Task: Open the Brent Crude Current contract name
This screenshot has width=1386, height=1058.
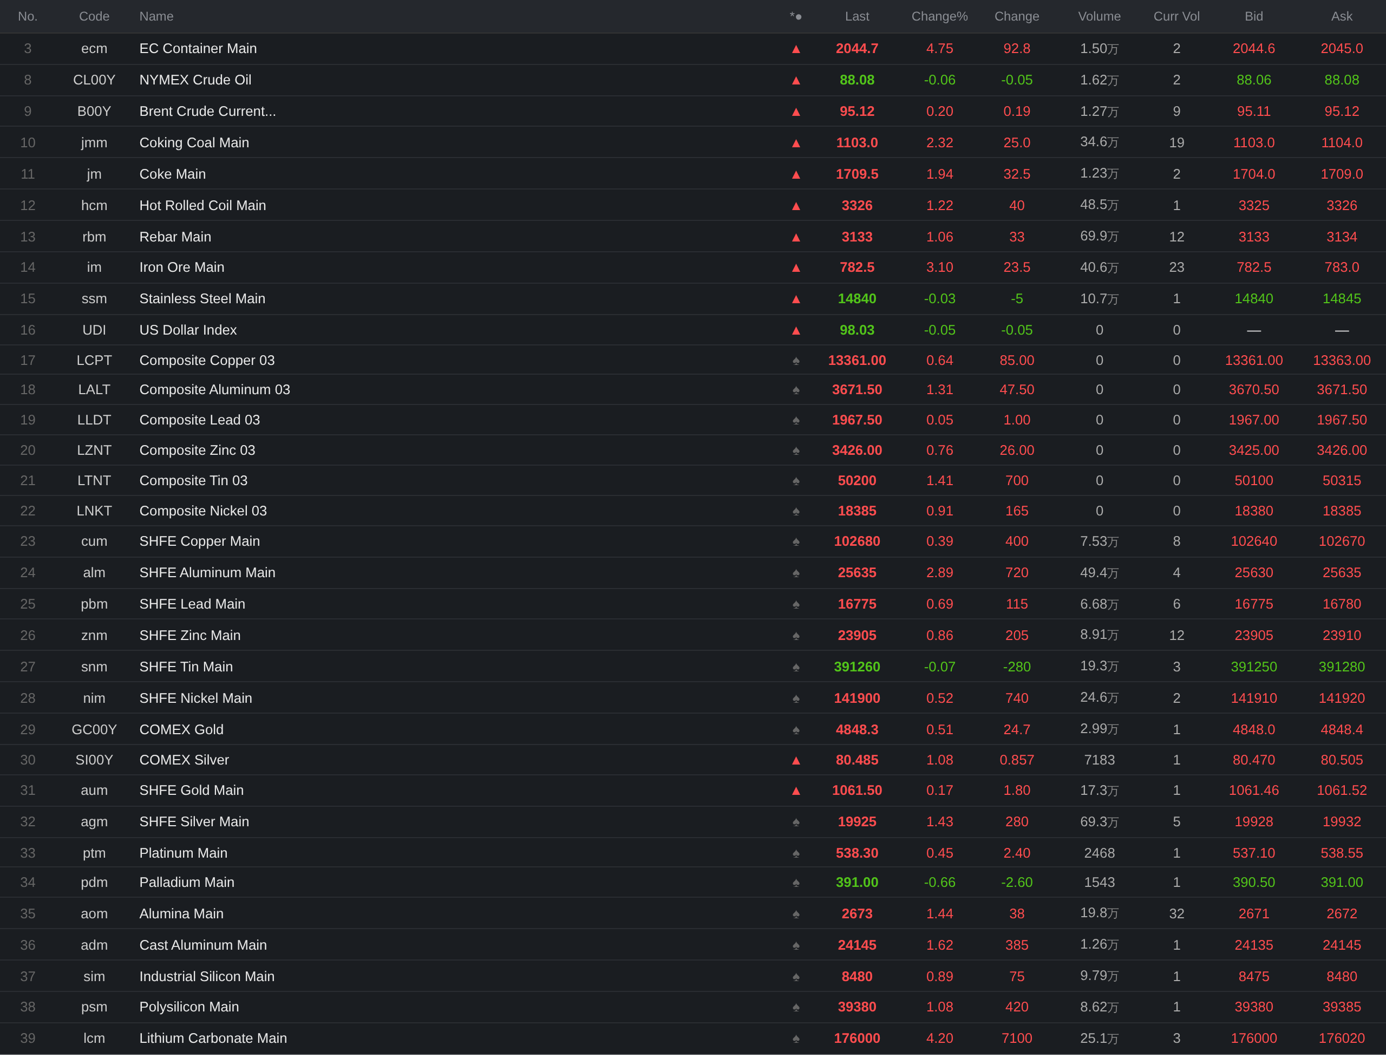Action: pyautogui.click(x=207, y=112)
